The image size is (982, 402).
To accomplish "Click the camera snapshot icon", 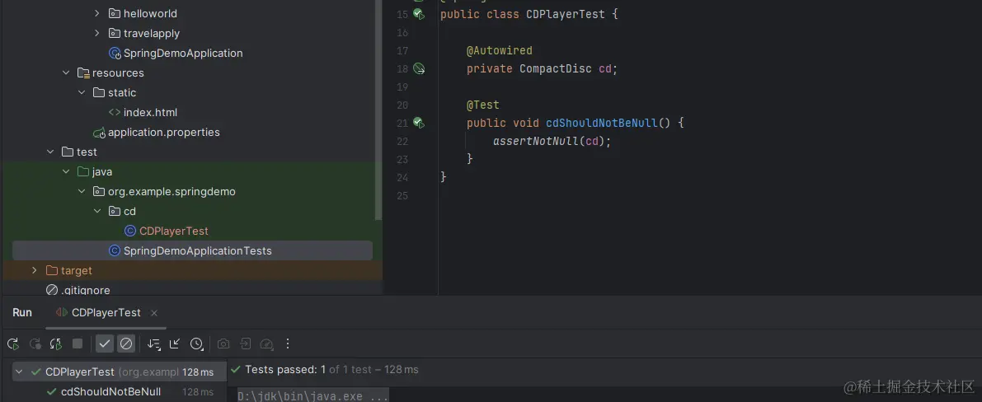I will pyautogui.click(x=223, y=344).
